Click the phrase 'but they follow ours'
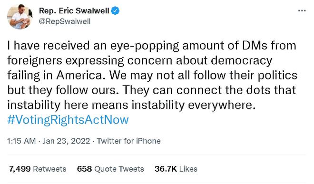 coord(62,90)
